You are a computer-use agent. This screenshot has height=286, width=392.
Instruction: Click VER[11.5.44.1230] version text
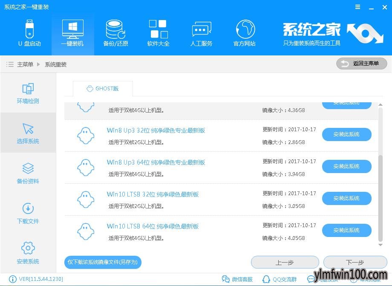pyautogui.click(x=41, y=279)
